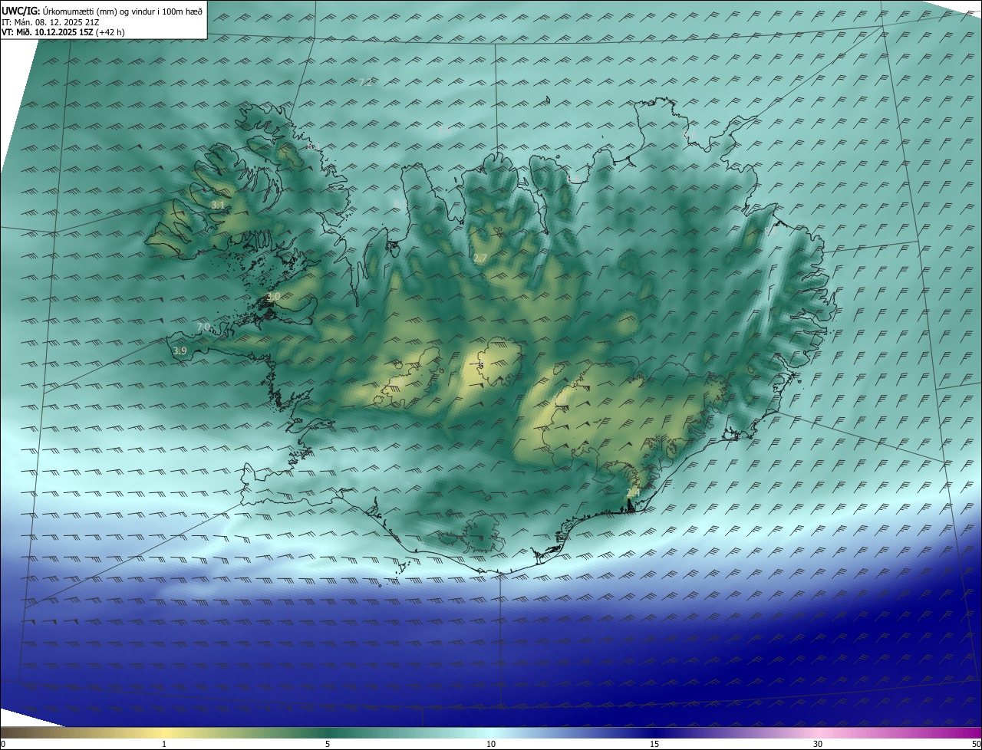The height and width of the screenshot is (750, 982).
Task: Click the "2.4" value label near the south coast
Action: point(633,493)
